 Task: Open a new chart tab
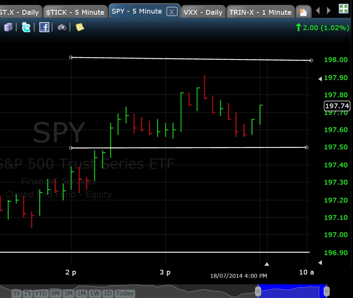pyautogui.click(x=303, y=12)
